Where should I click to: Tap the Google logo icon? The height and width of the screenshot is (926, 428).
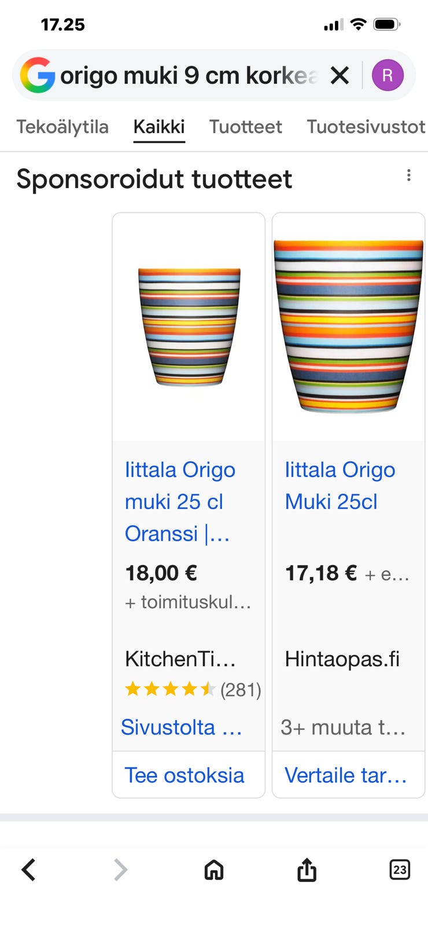pos(38,75)
